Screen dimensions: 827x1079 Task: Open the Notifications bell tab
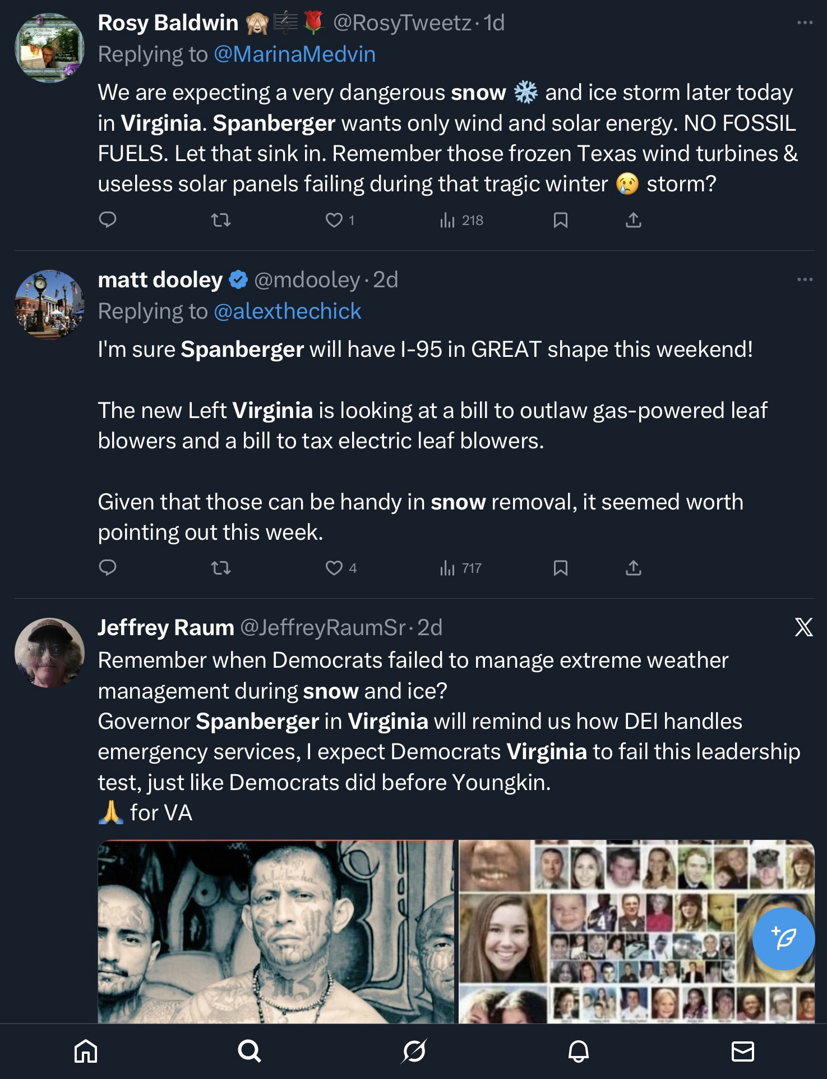[578, 1051]
